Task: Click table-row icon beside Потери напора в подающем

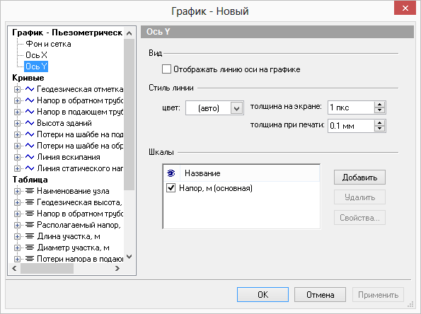Action: click(30, 259)
